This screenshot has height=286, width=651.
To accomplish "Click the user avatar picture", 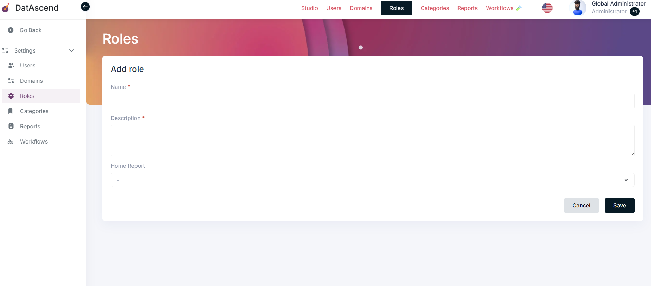I will click(x=577, y=8).
